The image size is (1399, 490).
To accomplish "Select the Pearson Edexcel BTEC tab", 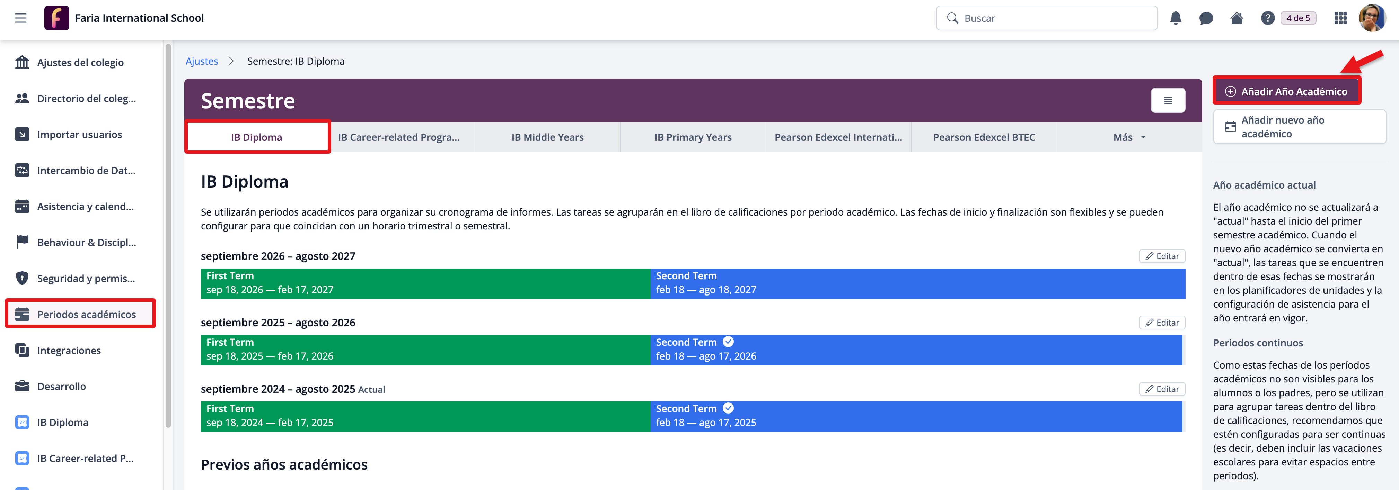I will click(x=984, y=137).
